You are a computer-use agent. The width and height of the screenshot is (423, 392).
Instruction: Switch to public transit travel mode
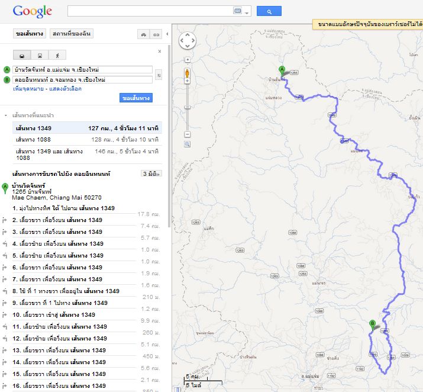coord(40,56)
